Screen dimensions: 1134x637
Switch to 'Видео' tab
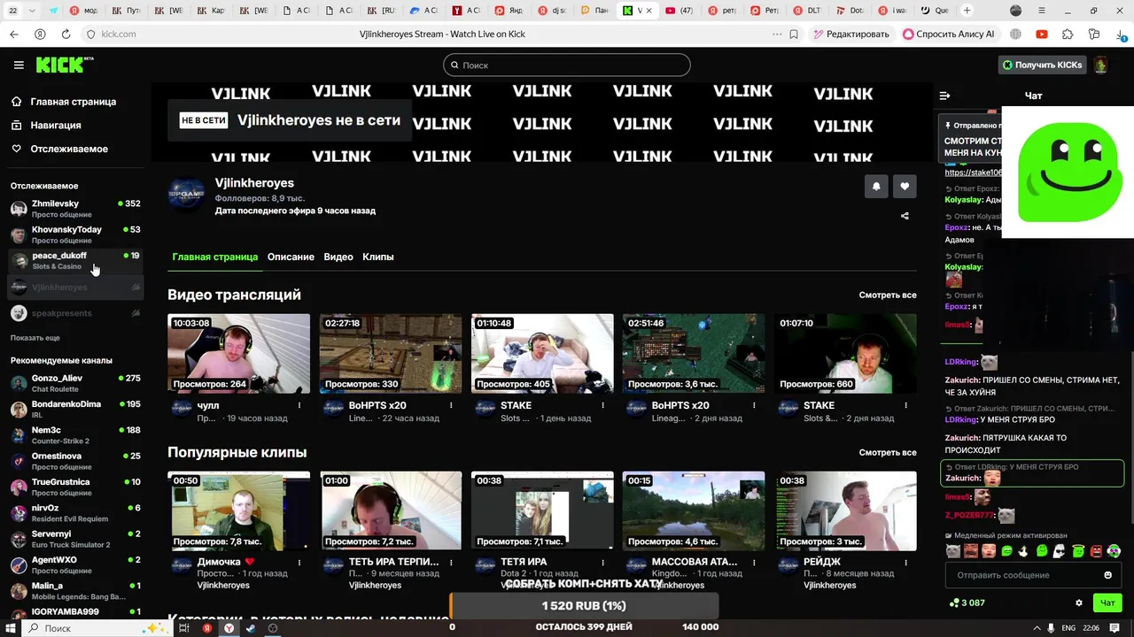pos(338,257)
